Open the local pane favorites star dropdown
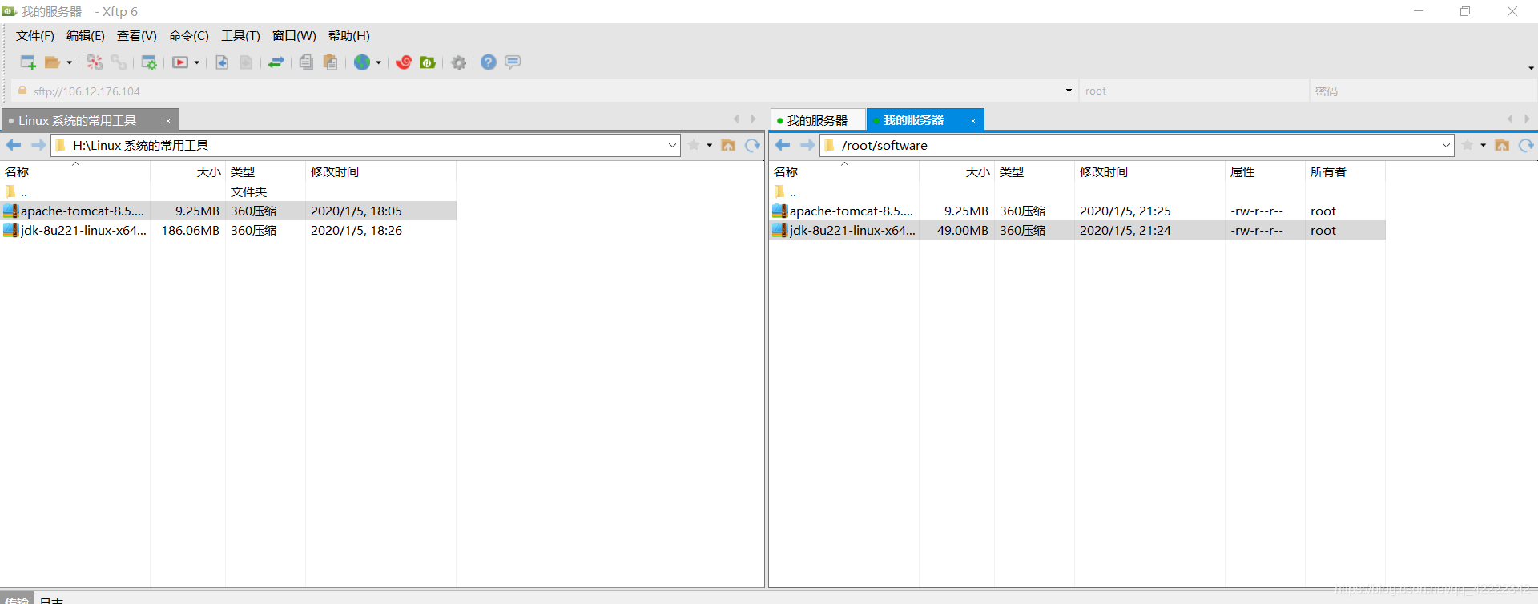Viewport: 1538px width, 604px height. 709,145
